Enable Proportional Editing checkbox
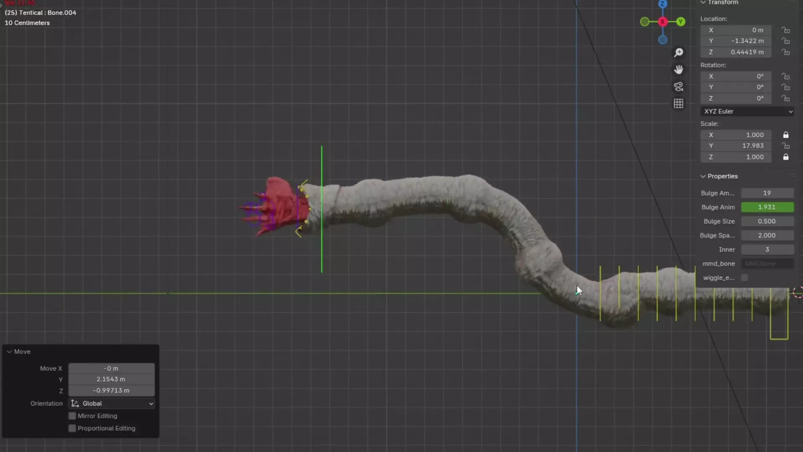Viewport: 803px width, 452px height. click(72, 429)
